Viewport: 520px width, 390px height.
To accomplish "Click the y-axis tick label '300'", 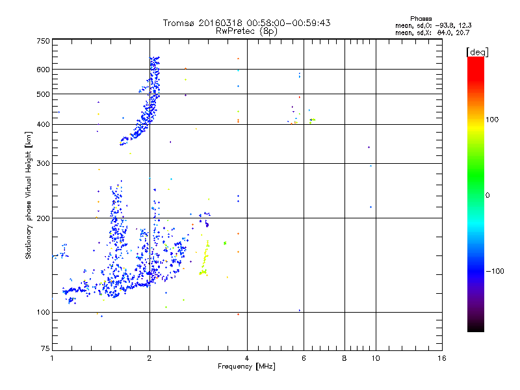I will click(x=43, y=164).
